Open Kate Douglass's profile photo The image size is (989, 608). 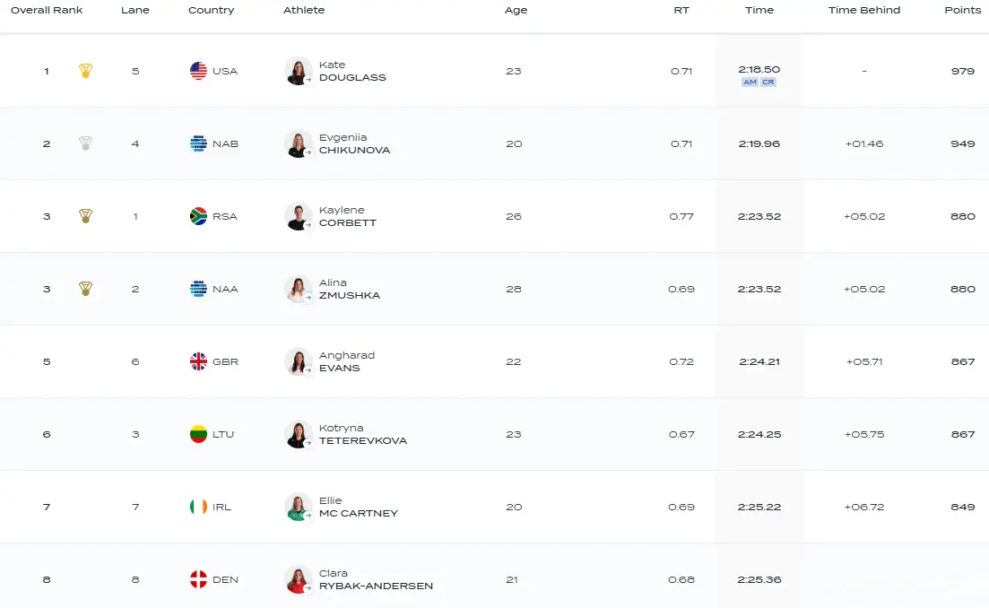pyautogui.click(x=298, y=71)
